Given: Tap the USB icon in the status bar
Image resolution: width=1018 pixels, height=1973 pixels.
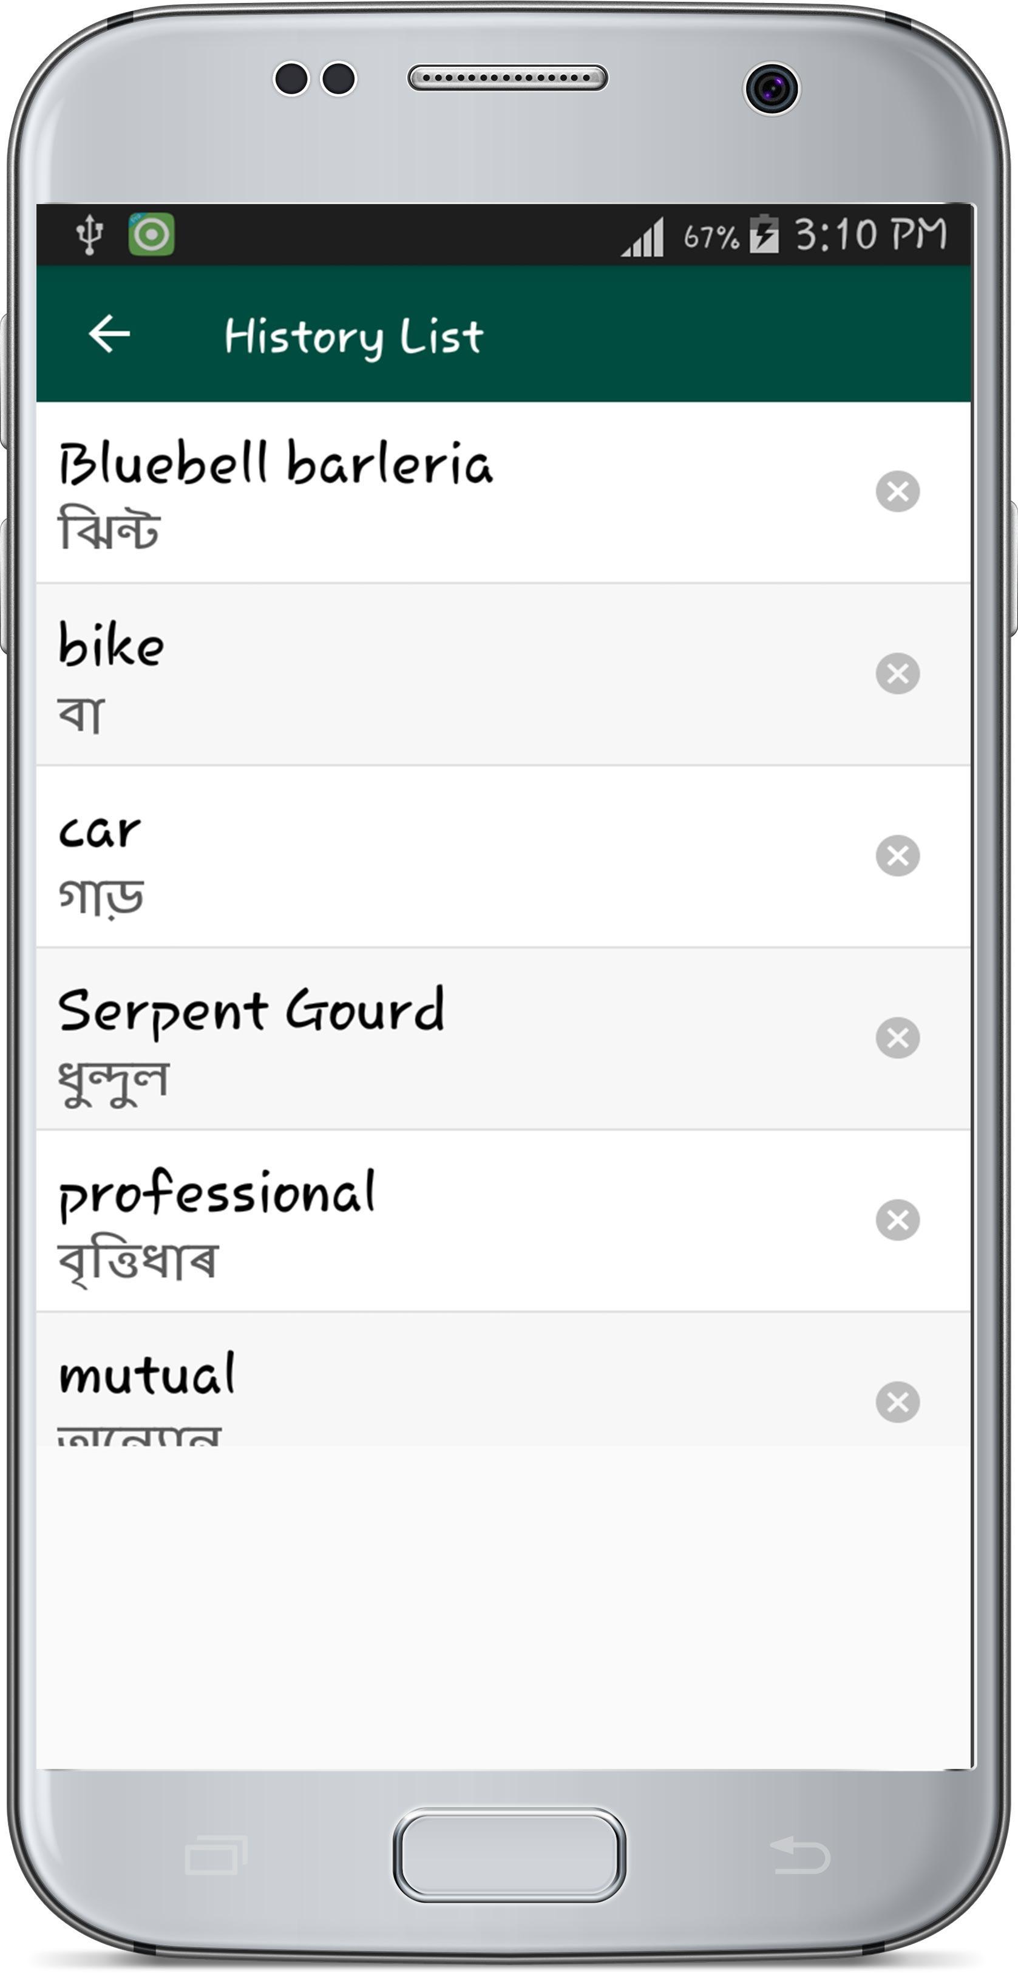Looking at the screenshot, I should [x=90, y=234].
